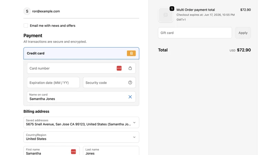Click "Multi Order payment total" item title
Image resolution: width=276 pixels, height=155 pixels.
click(x=196, y=10)
